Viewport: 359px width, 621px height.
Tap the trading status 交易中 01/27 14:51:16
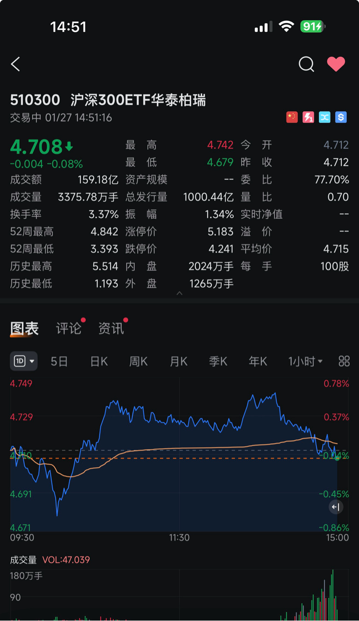click(61, 117)
